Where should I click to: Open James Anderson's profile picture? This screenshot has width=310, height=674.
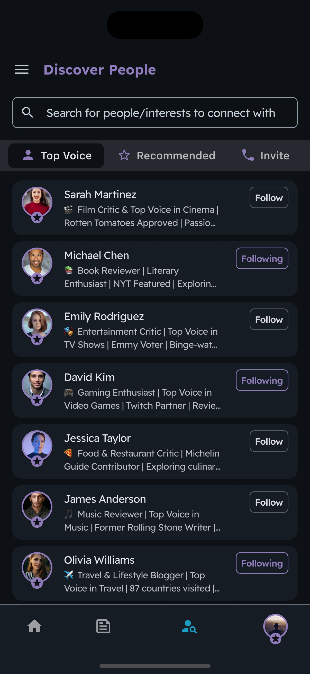point(37,506)
